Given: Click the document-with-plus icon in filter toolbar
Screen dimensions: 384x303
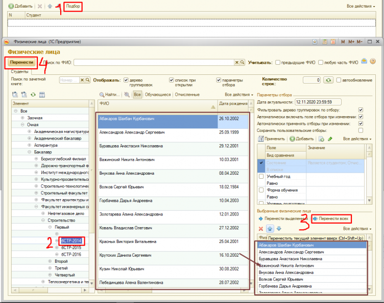Looking at the screenshot, I should click(321, 139).
